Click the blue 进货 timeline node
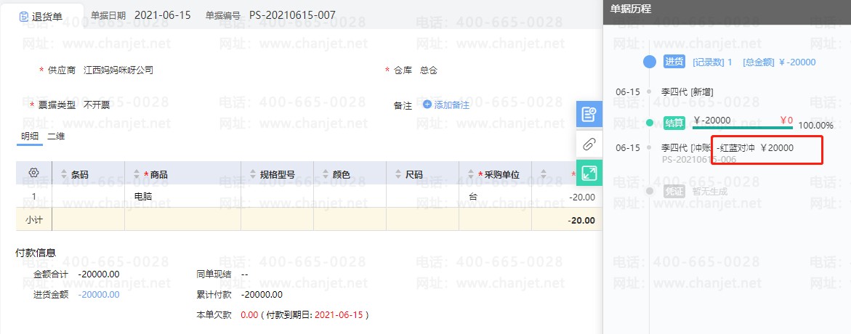 [649, 62]
